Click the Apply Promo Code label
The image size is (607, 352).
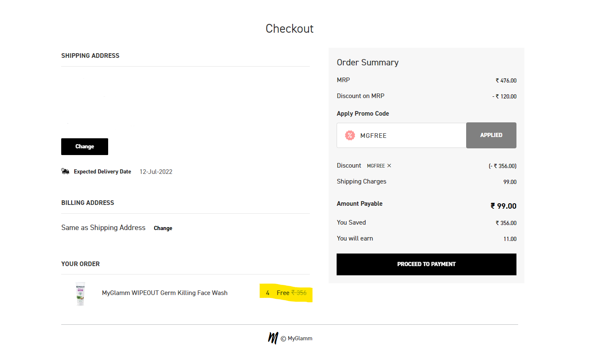coord(363,114)
